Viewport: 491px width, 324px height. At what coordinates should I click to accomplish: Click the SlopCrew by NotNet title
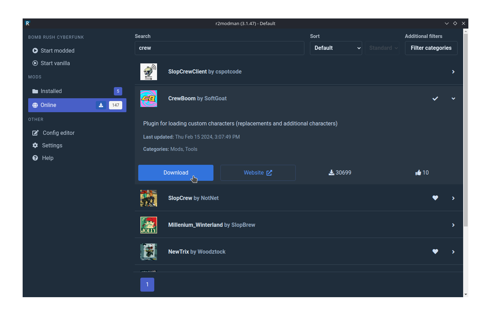(x=193, y=198)
